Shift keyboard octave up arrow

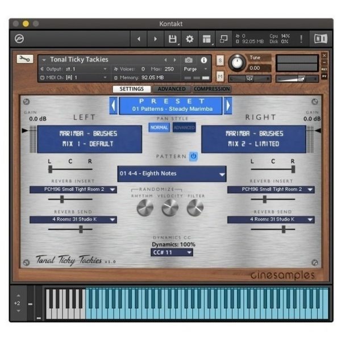19,296
